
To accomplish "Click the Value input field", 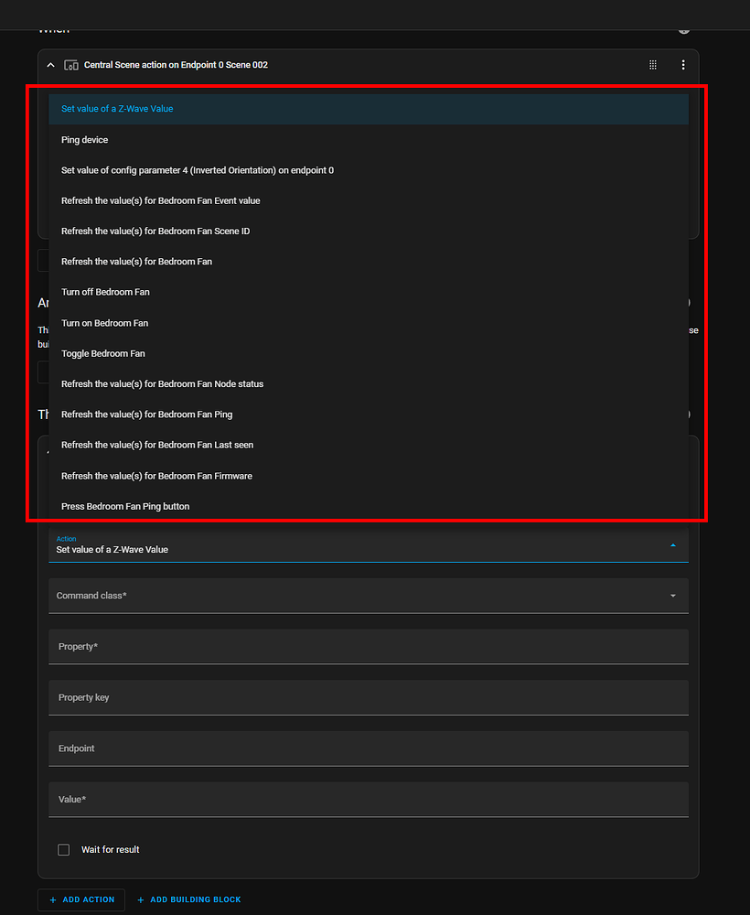I will (x=369, y=799).
